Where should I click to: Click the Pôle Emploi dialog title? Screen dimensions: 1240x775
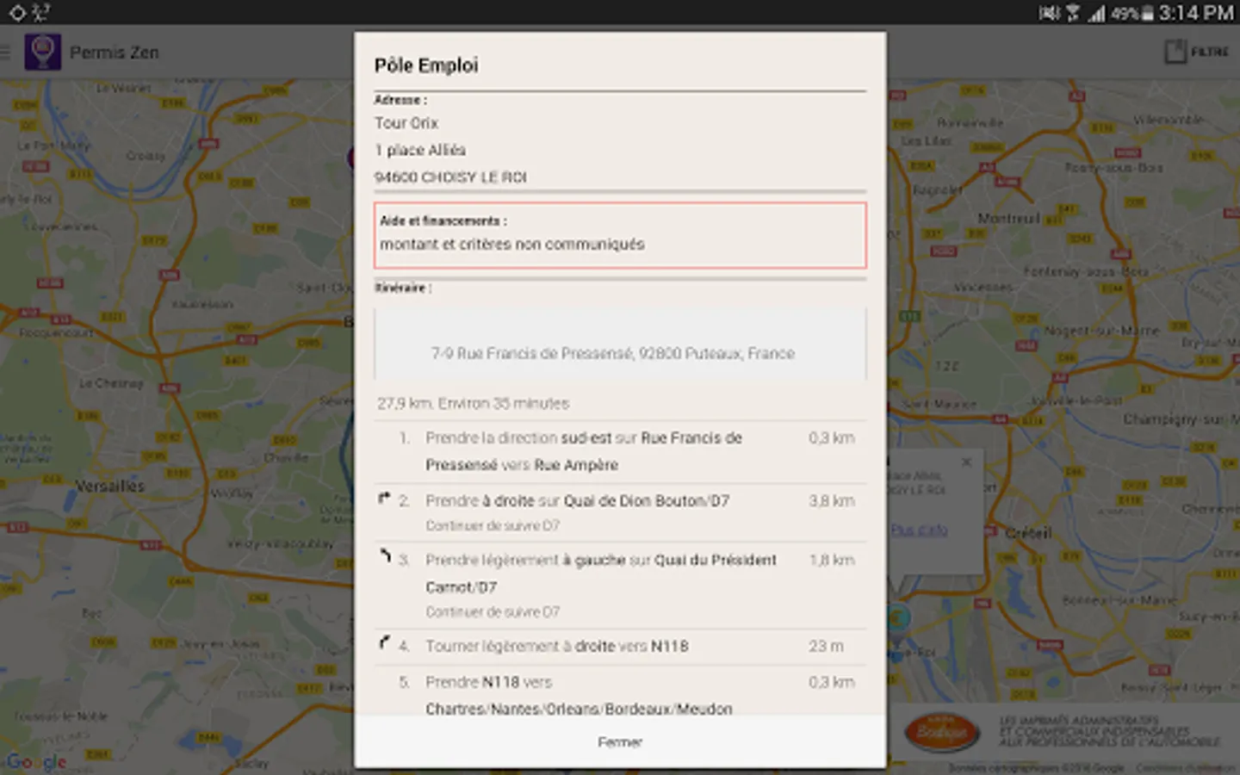(x=426, y=65)
